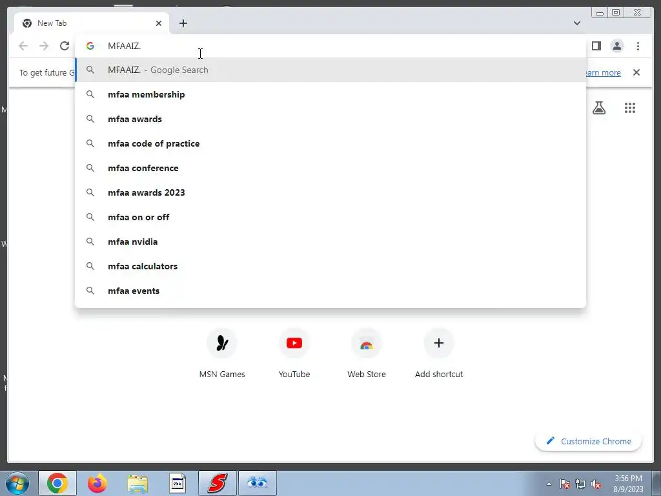
Task: Open the red S taskbar app
Action: (x=218, y=483)
